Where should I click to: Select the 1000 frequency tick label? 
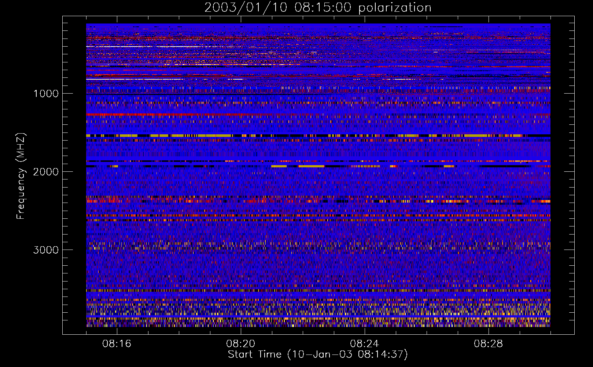pyautogui.click(x=46, y=94)
